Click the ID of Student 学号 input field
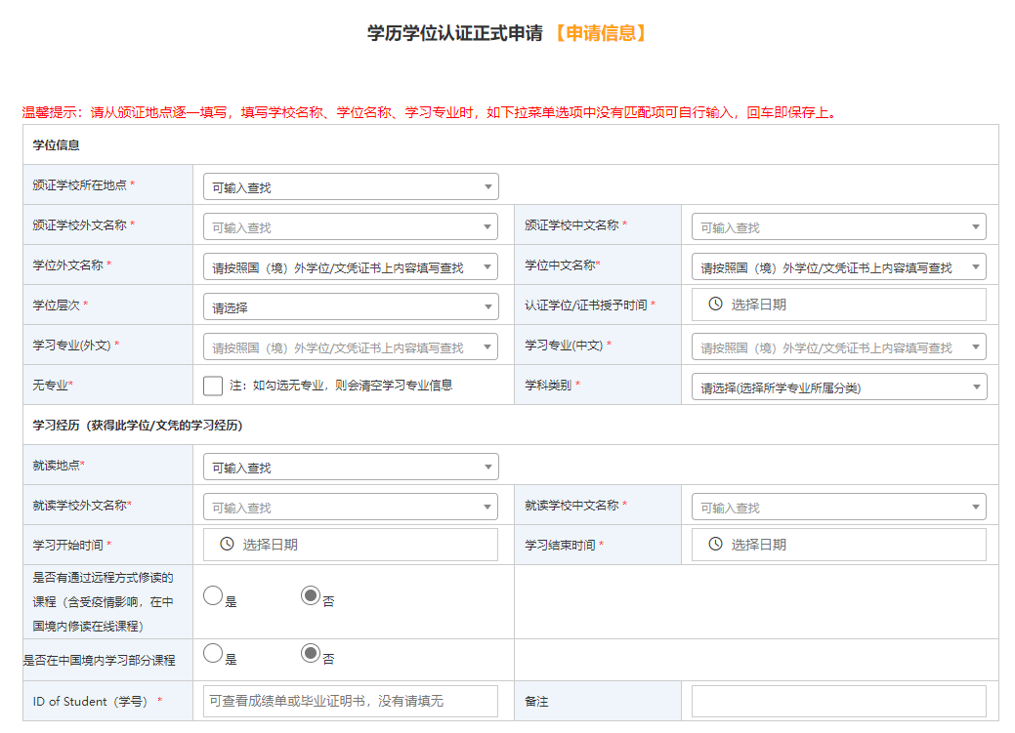This screenshot has width=1015, height=733. pos(351,701)
